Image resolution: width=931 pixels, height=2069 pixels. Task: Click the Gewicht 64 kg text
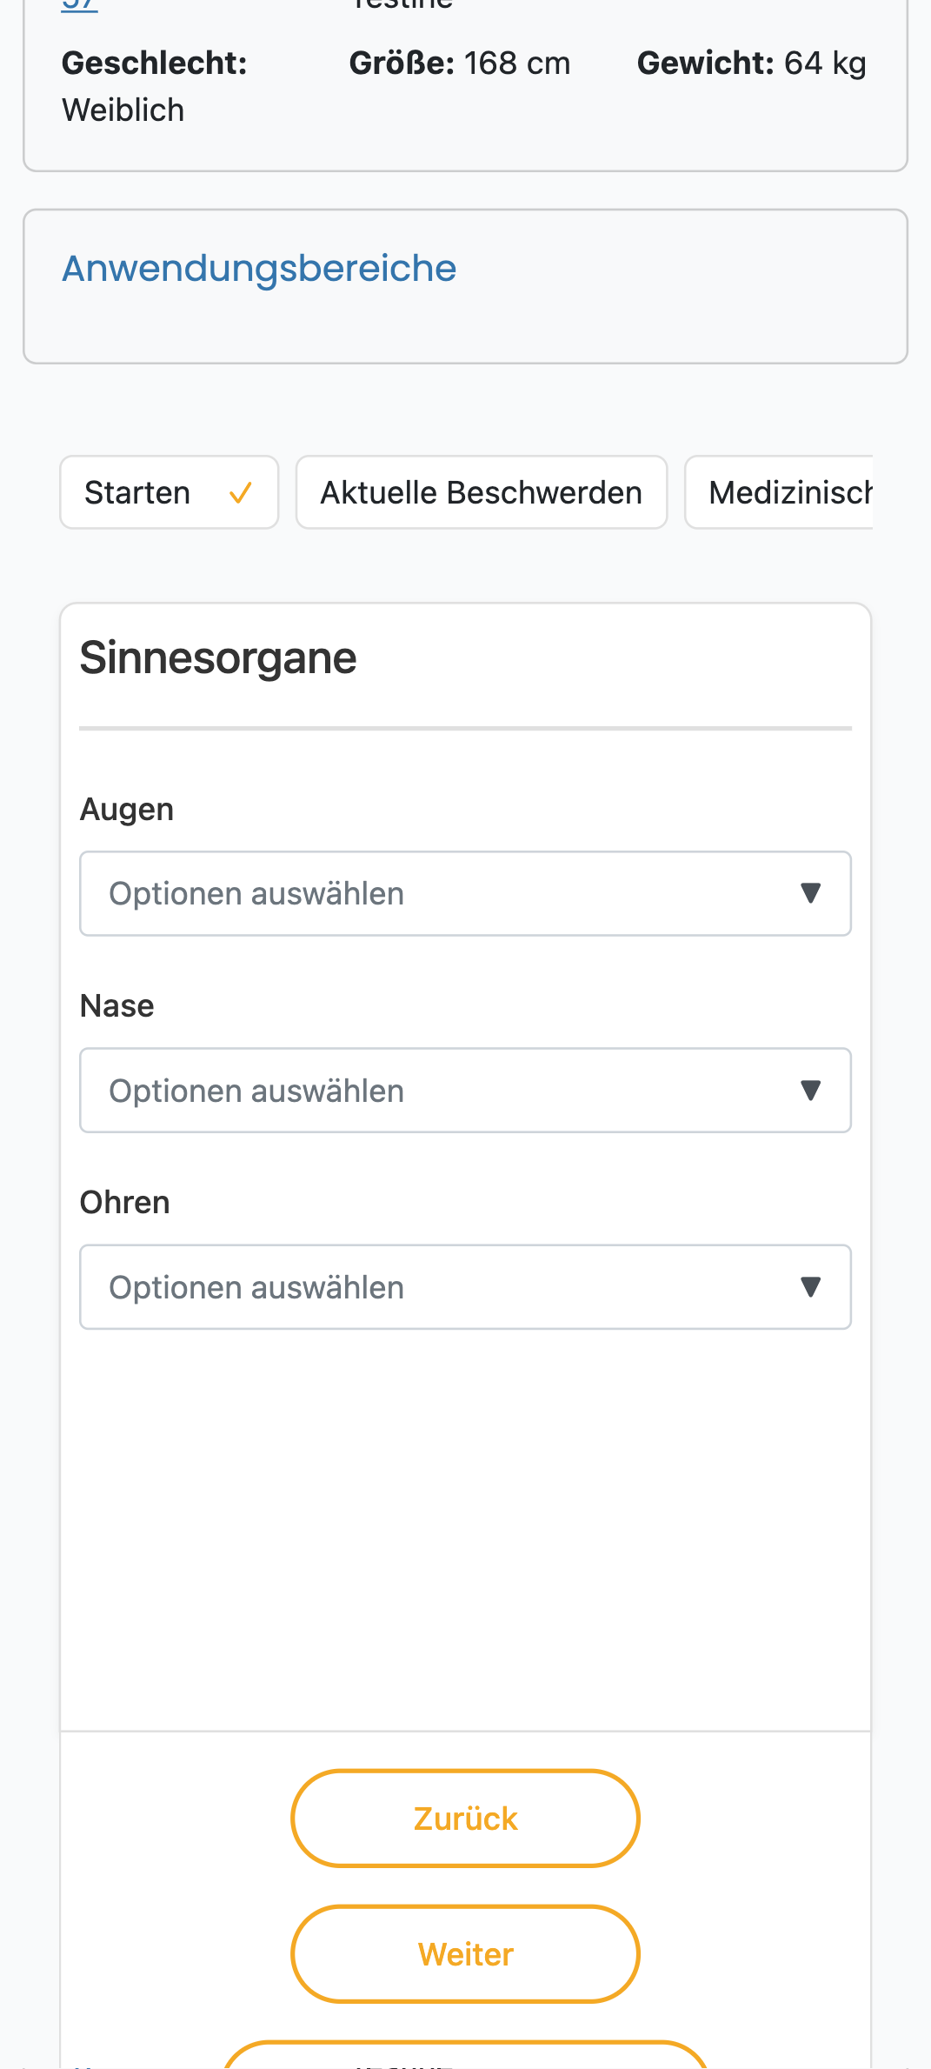click(752, 63)
